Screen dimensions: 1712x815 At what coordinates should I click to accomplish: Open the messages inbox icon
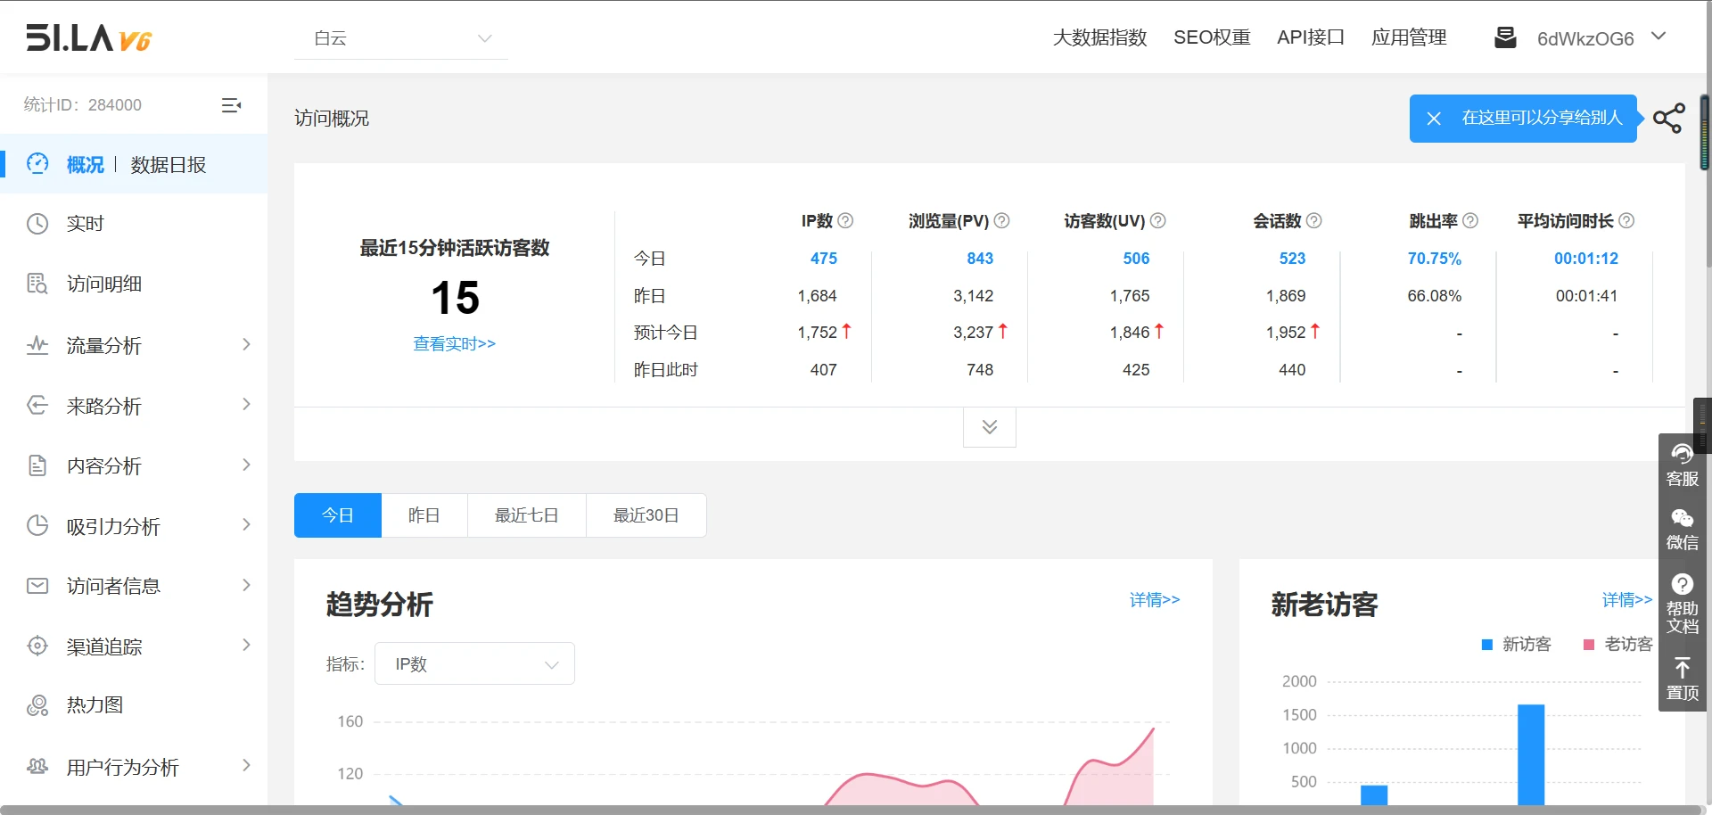point(1505,37)
